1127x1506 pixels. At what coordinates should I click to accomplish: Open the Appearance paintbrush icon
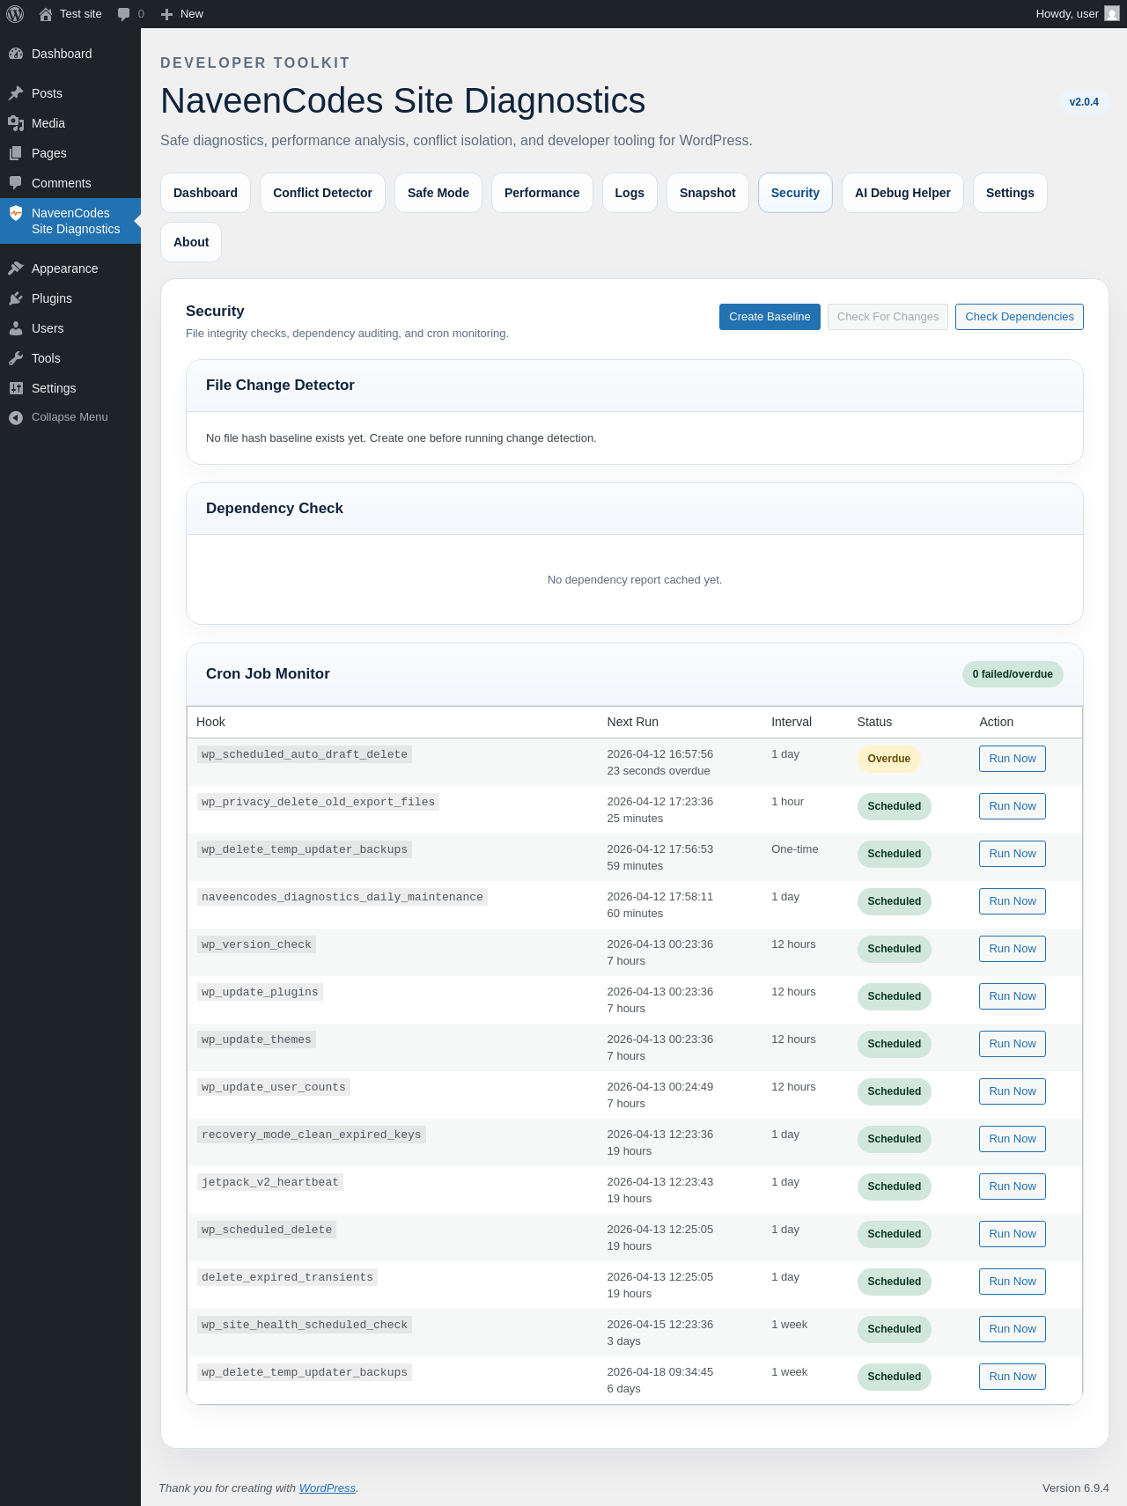tap(16, 268)
